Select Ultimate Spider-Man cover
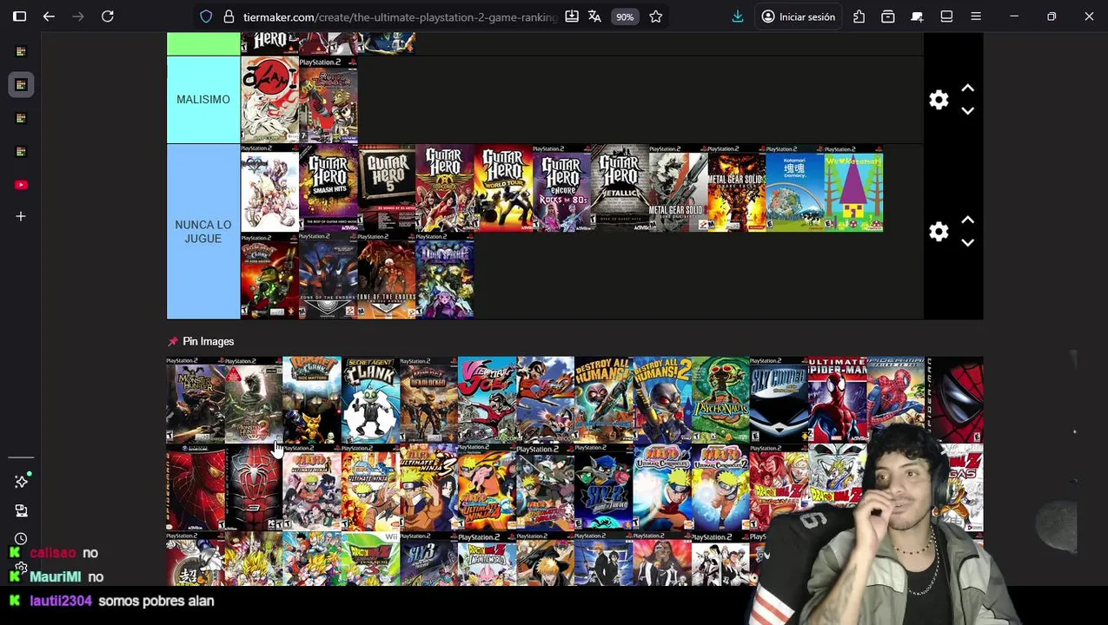Image resolution: width=1108 pixels, height=625 pixels. [x=837, y=400]
